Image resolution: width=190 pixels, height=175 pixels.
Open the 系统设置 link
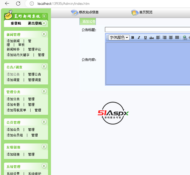tap(13, 173)
